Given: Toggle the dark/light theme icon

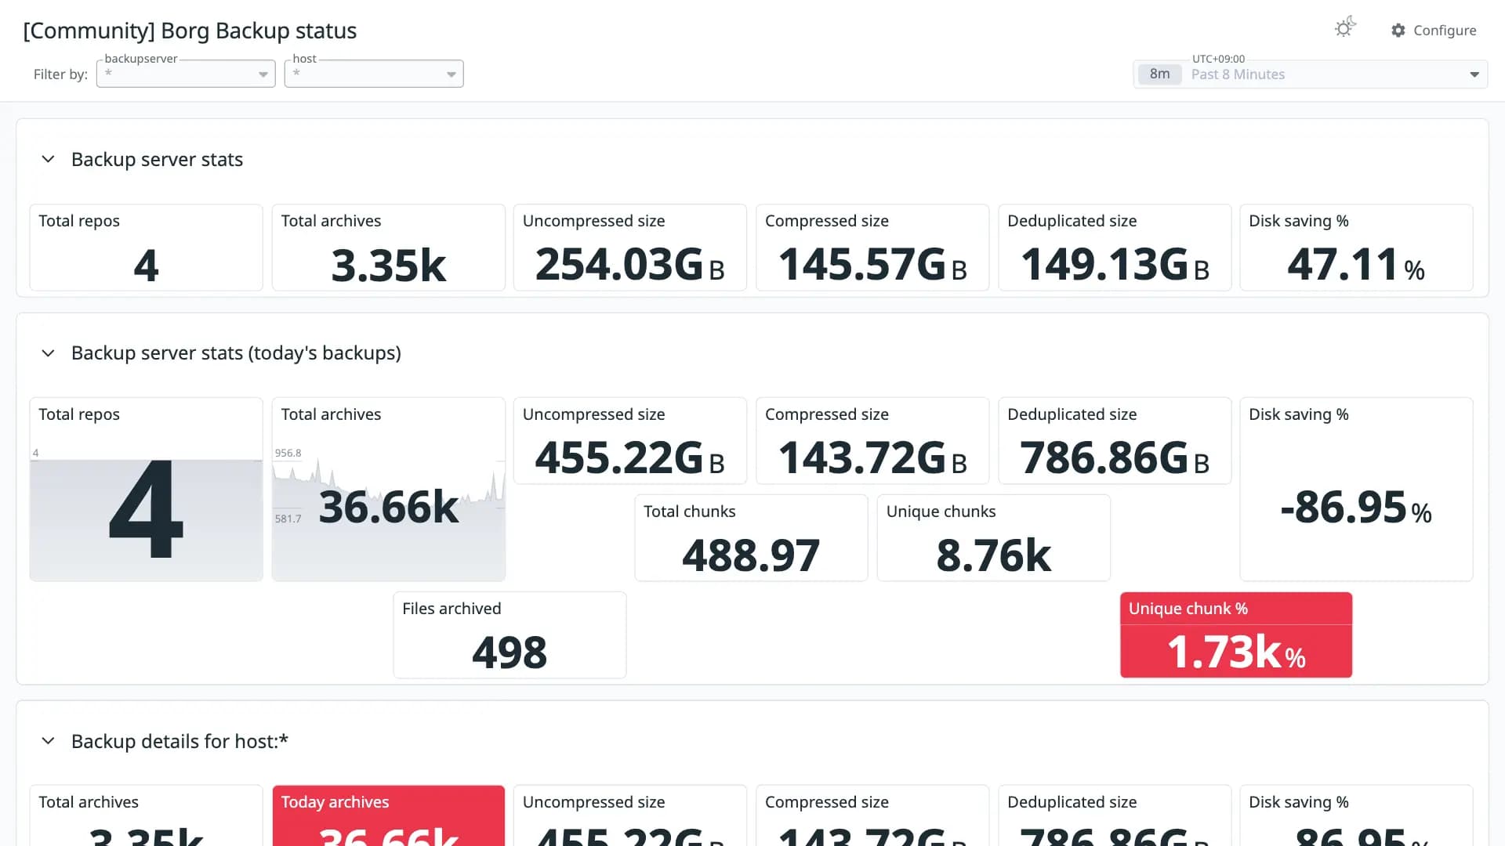Looking at the screenshot, I should [x=1345, y=28].
